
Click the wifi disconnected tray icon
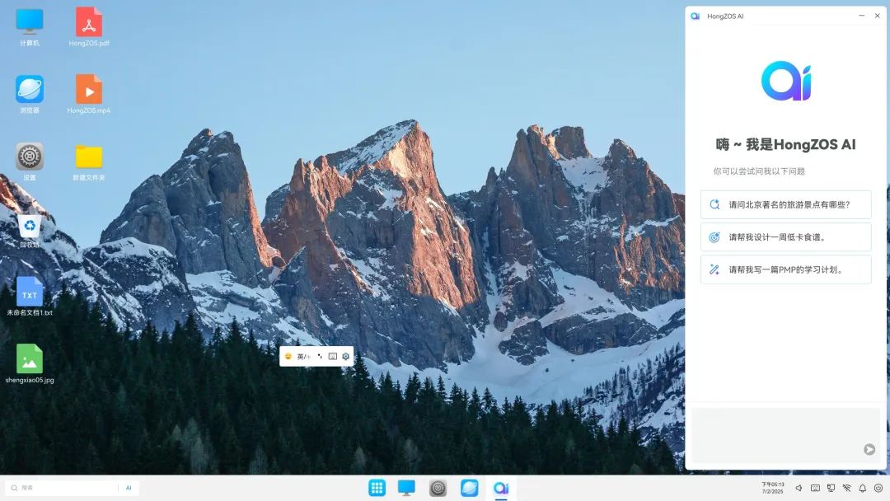click(846, 488)
